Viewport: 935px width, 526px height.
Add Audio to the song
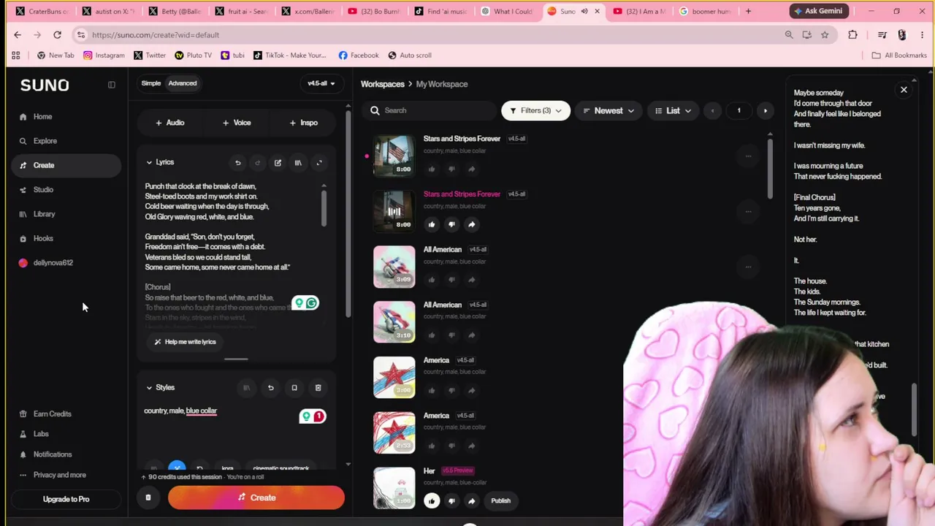(169, 123)
